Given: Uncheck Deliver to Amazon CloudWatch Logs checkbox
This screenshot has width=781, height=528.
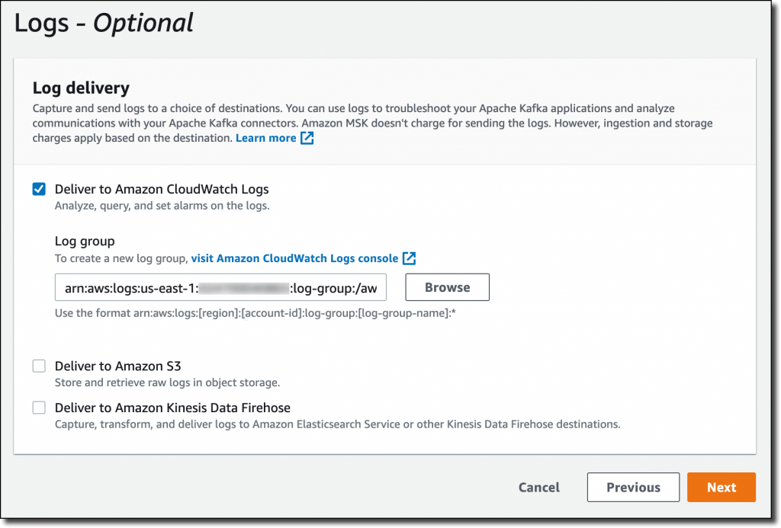Looking at the screenshot, I should coord(39,189).
